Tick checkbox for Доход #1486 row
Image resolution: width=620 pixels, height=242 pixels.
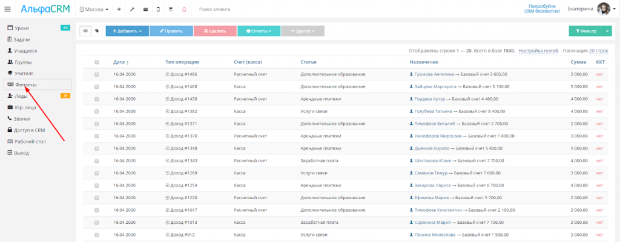(x=96, y=74)
